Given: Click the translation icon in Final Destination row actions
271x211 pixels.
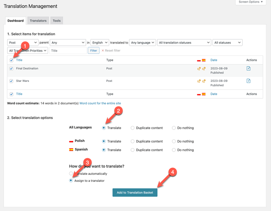Looking at the screenshot, I should pyautogui.click(x=249, y=68).
